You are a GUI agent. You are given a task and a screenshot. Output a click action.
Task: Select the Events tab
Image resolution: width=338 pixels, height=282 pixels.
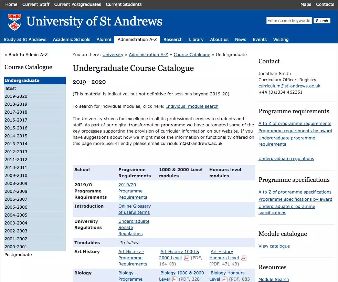pos(260,40)
